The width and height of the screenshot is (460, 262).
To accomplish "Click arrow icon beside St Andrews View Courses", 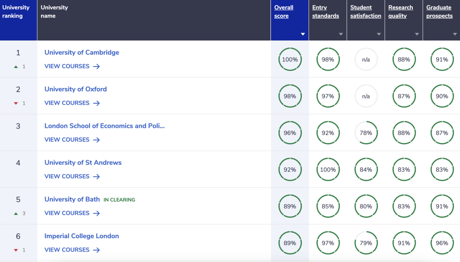I will point(97,176).
